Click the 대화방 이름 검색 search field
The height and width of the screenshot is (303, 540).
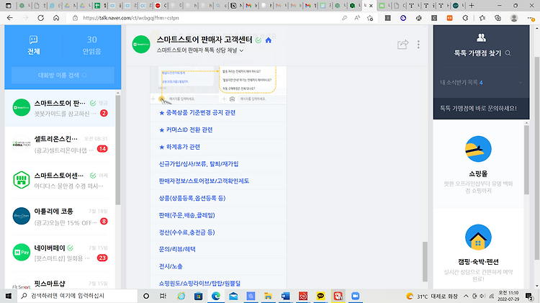pos(63,76)
